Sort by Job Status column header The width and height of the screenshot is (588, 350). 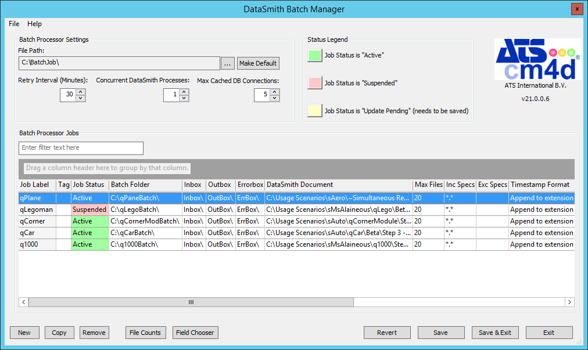coord(89,185)
